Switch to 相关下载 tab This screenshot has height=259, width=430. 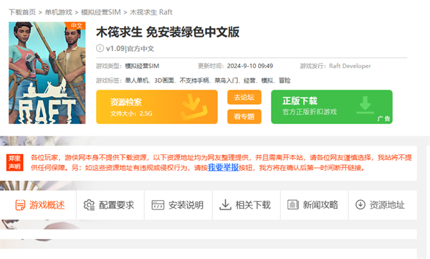pyautogui.click(x=247, y=205)
